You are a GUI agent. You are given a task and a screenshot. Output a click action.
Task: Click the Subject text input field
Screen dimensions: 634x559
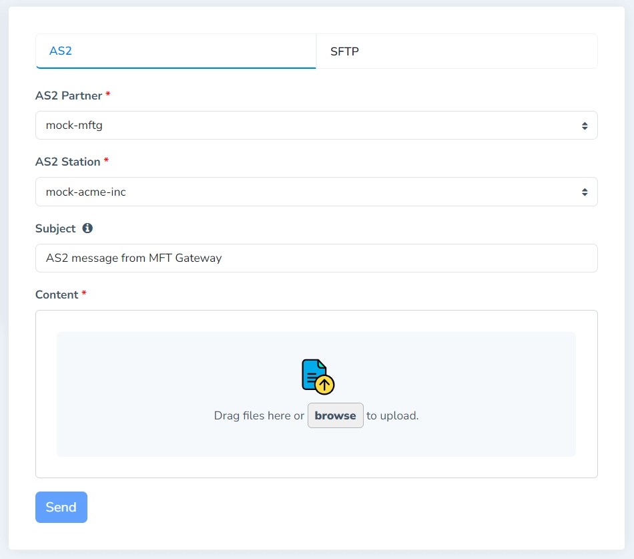click(x=316, y=258)
